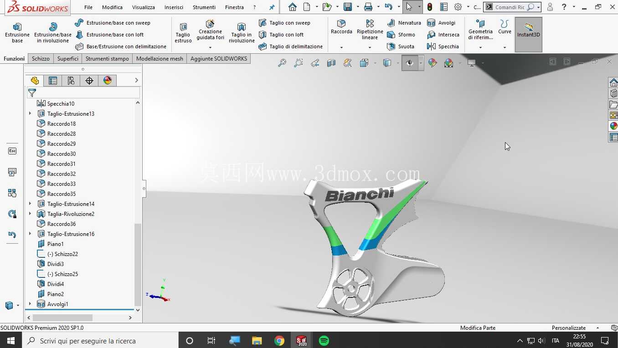The image size is (618, 348).
Task: Click the Estrusione/base con sweep tool
Action: click(113, 23)
